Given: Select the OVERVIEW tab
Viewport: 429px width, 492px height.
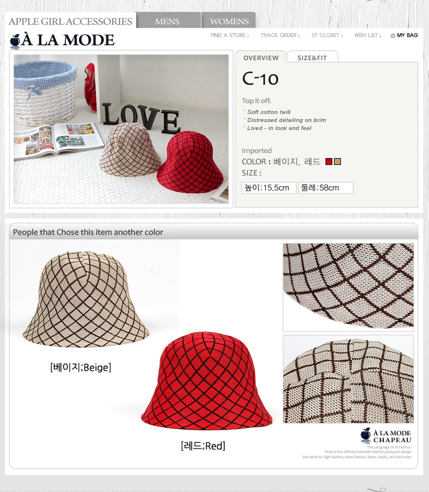Looking at the screenshot, I should [261, 58].
